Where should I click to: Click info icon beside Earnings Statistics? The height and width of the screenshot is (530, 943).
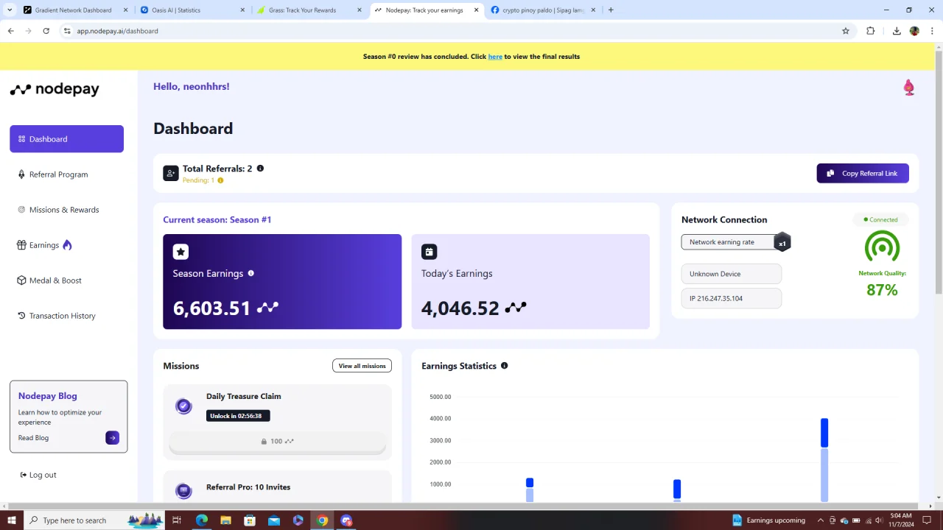click(x=504, y=366)
